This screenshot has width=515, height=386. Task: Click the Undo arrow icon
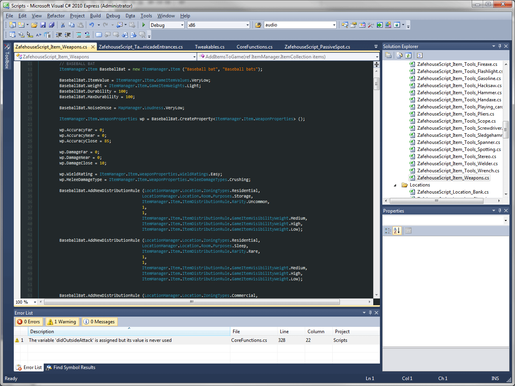pos(91,25)
